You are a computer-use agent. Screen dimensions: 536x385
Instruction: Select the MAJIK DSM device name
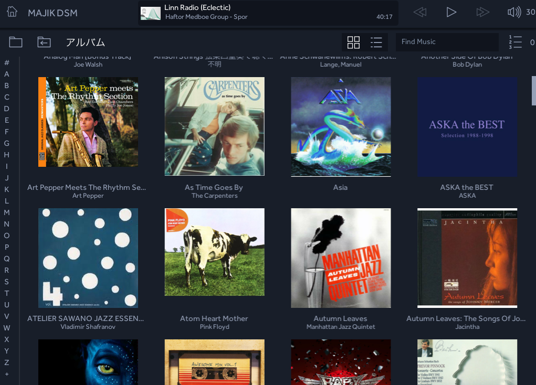[52, 13]
